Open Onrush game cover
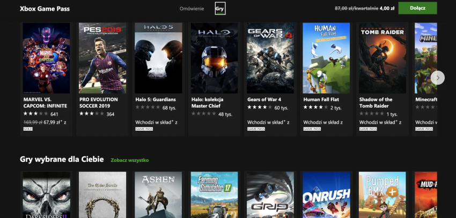Viewport: 456px width, 218px height. pos(326,195)
